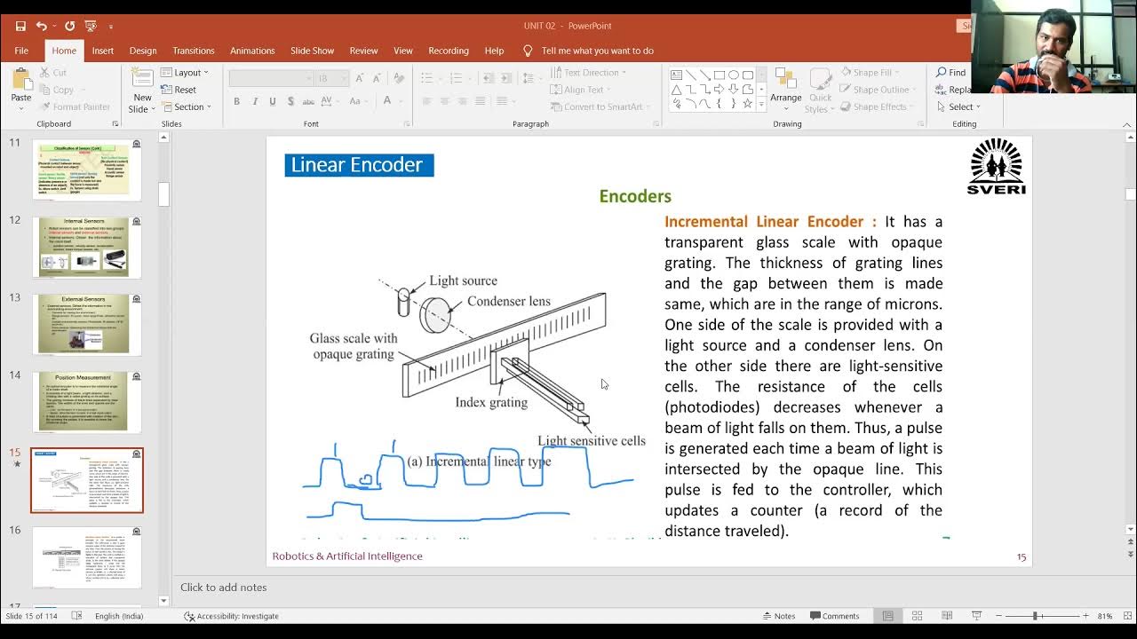Open the File menu
Screen dimensions: 1137x639
point(21,51)
